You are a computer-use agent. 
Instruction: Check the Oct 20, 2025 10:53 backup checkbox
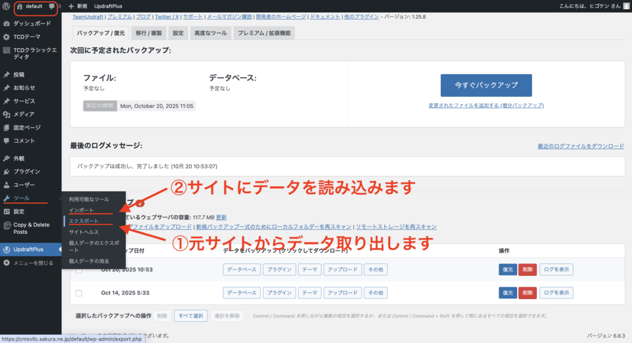click(78, 270)
